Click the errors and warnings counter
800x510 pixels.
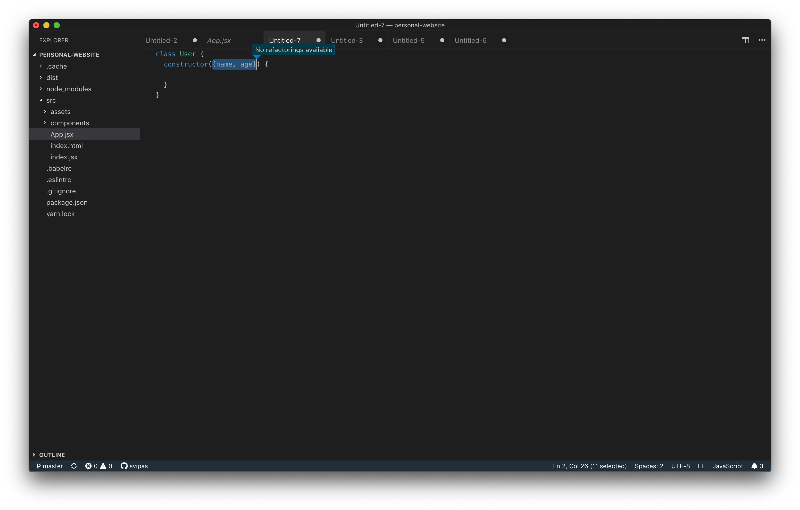pos(99,466)
